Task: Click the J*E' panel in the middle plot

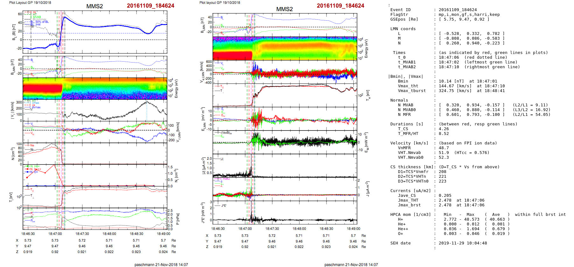Action: pos(285,212)
